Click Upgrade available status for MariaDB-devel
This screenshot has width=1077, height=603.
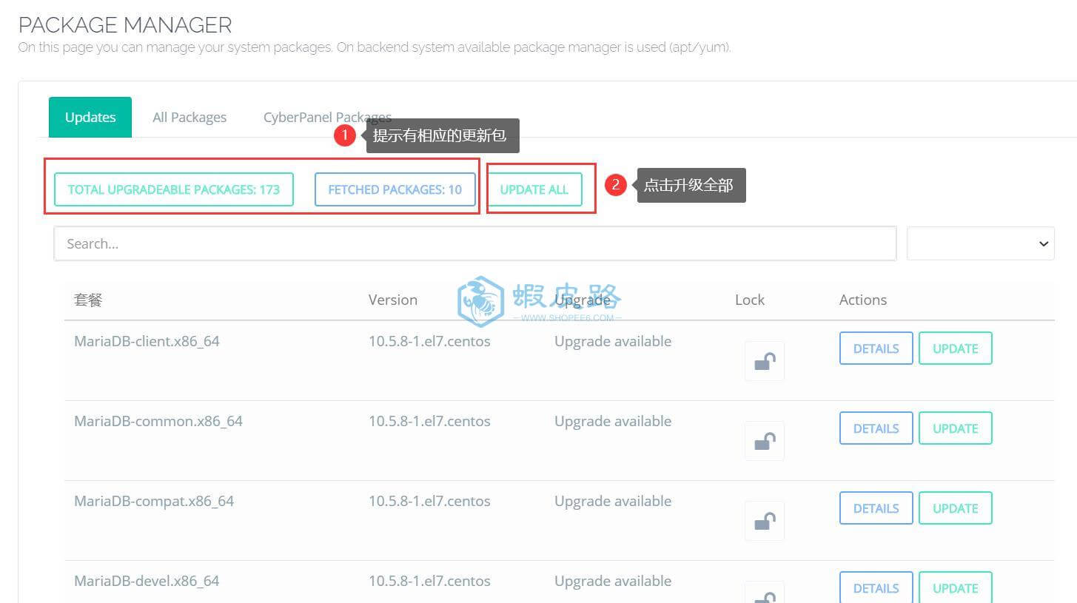[613, 581]
